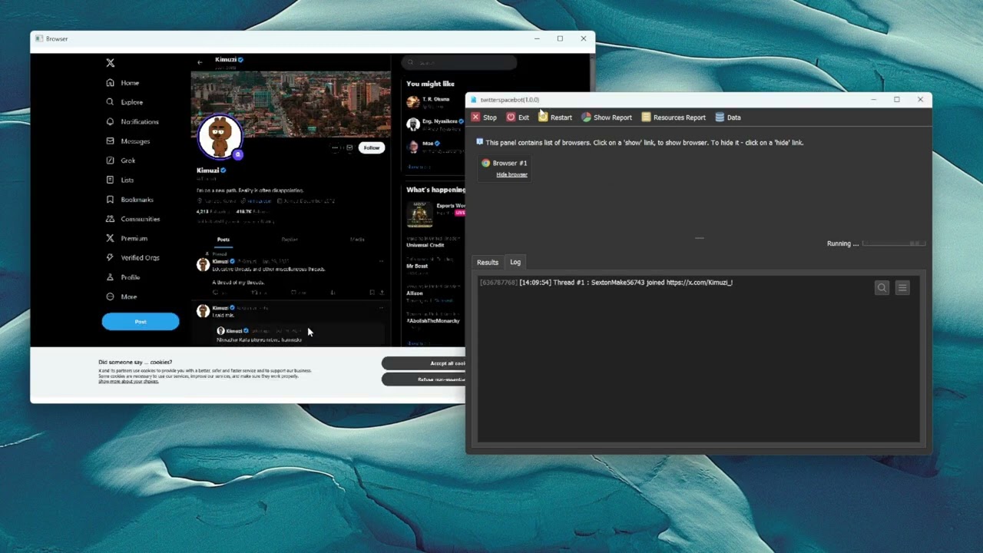Open the Data database item
This screenshot has height=553, width=983.
[728, 118]
